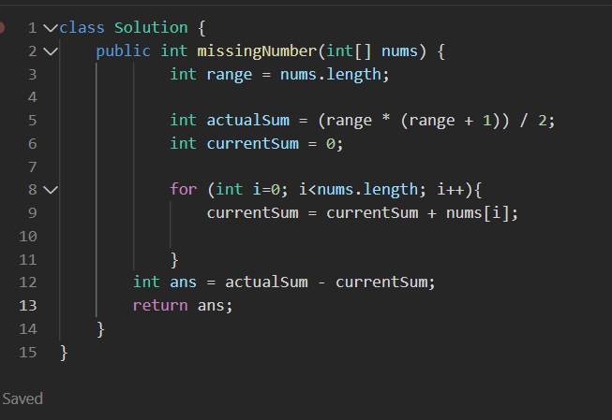The image size is (612, 420).
Task: Click the class name Solution
Action: coord(151,28)
